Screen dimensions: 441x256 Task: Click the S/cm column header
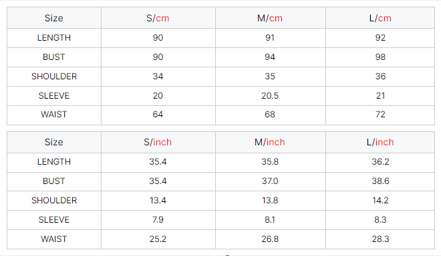(x=158, y=18)
